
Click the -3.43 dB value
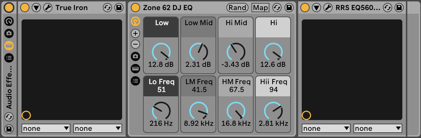coord(236,65)
